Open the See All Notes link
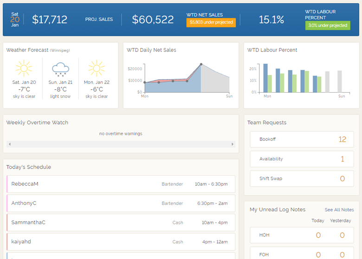Screen dimensions: 362x259 pyautogui.click(x=339, y=210)
